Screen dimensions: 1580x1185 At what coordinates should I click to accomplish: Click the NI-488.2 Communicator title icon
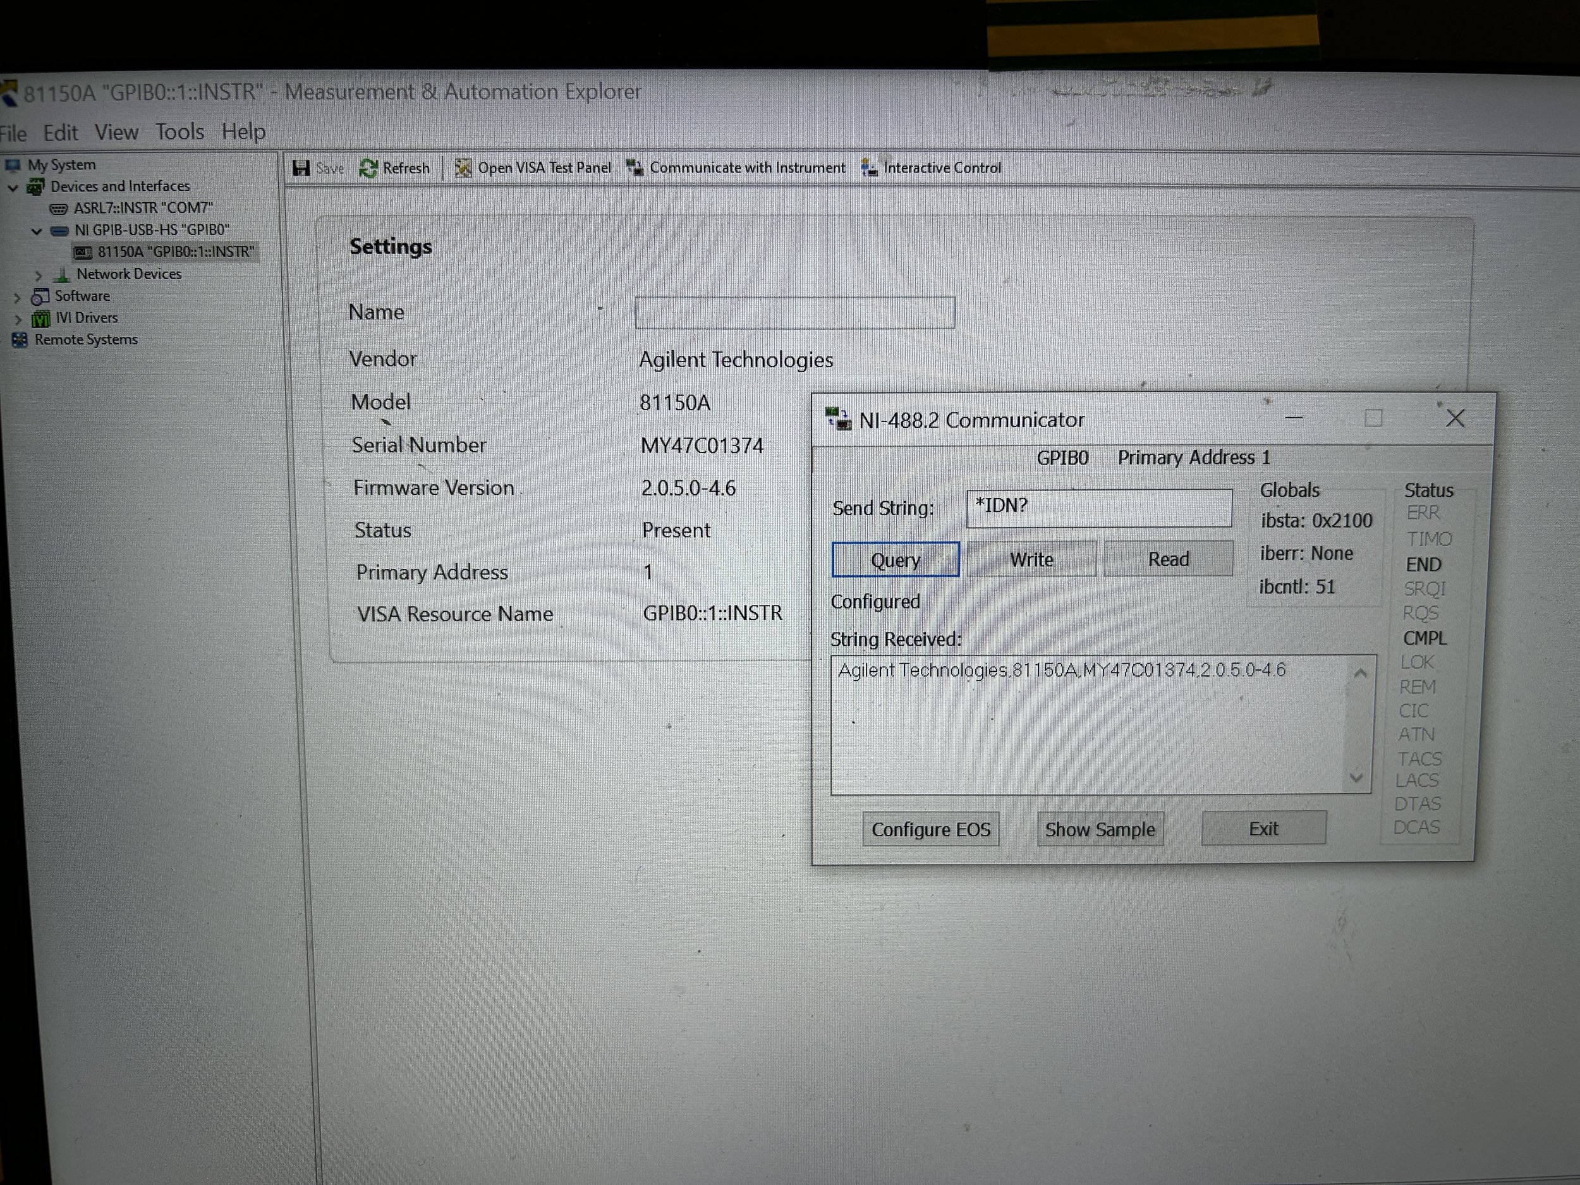(838, 418)
